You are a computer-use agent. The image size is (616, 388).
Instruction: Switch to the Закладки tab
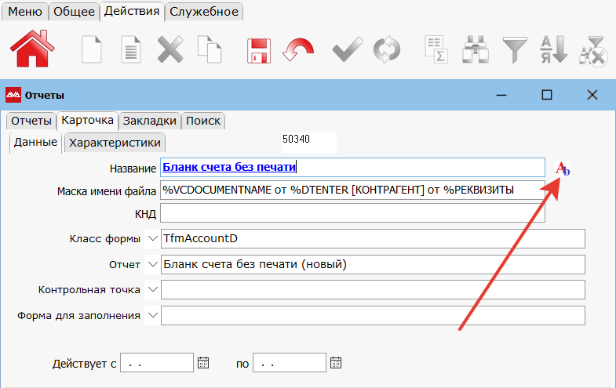tap(149, 121)
